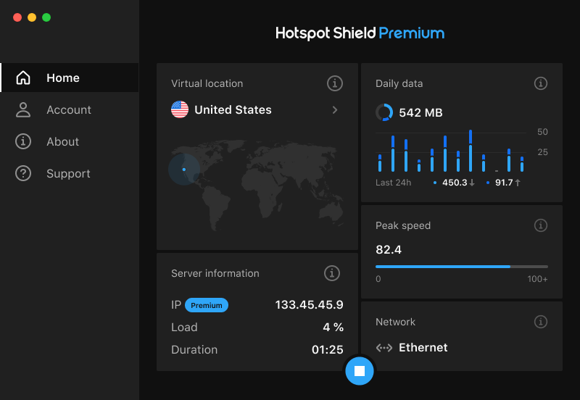Click the 133.45.45.9 IP address value
The width and height of the screenshot is (580, 400).
point(310,304)
